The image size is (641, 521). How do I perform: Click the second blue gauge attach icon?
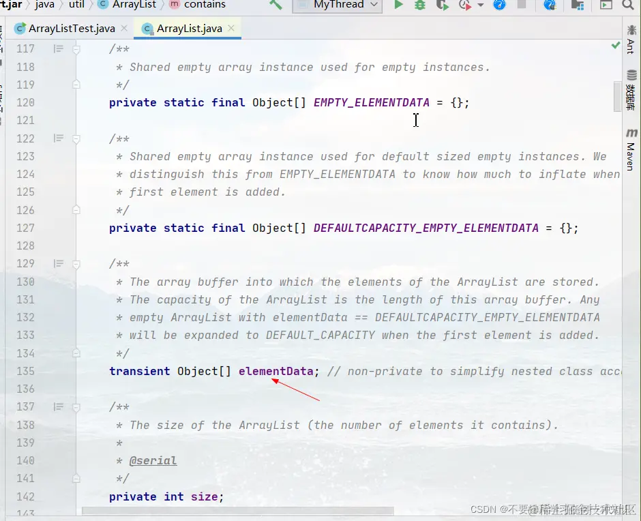tap(550, 5)
